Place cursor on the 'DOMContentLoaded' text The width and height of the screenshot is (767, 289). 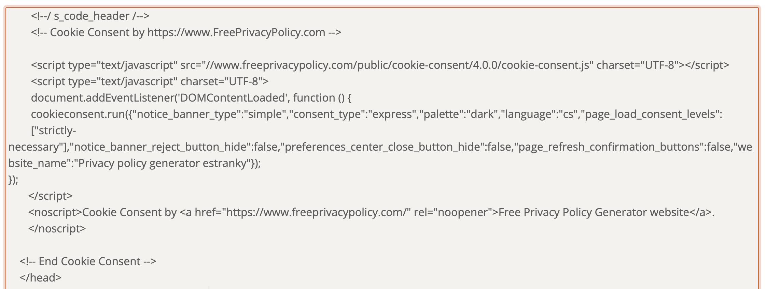click(x=233, y=98)
